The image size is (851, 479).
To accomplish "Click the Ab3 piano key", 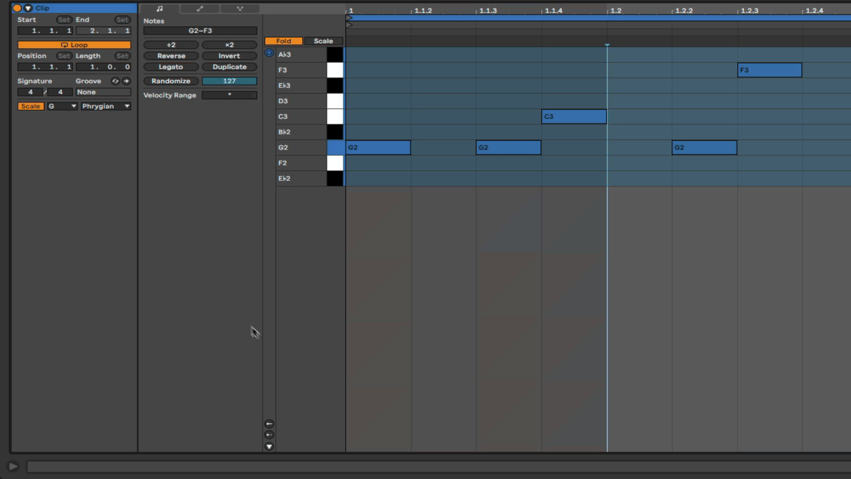I will pyautogui.click(x=335, y=55).
